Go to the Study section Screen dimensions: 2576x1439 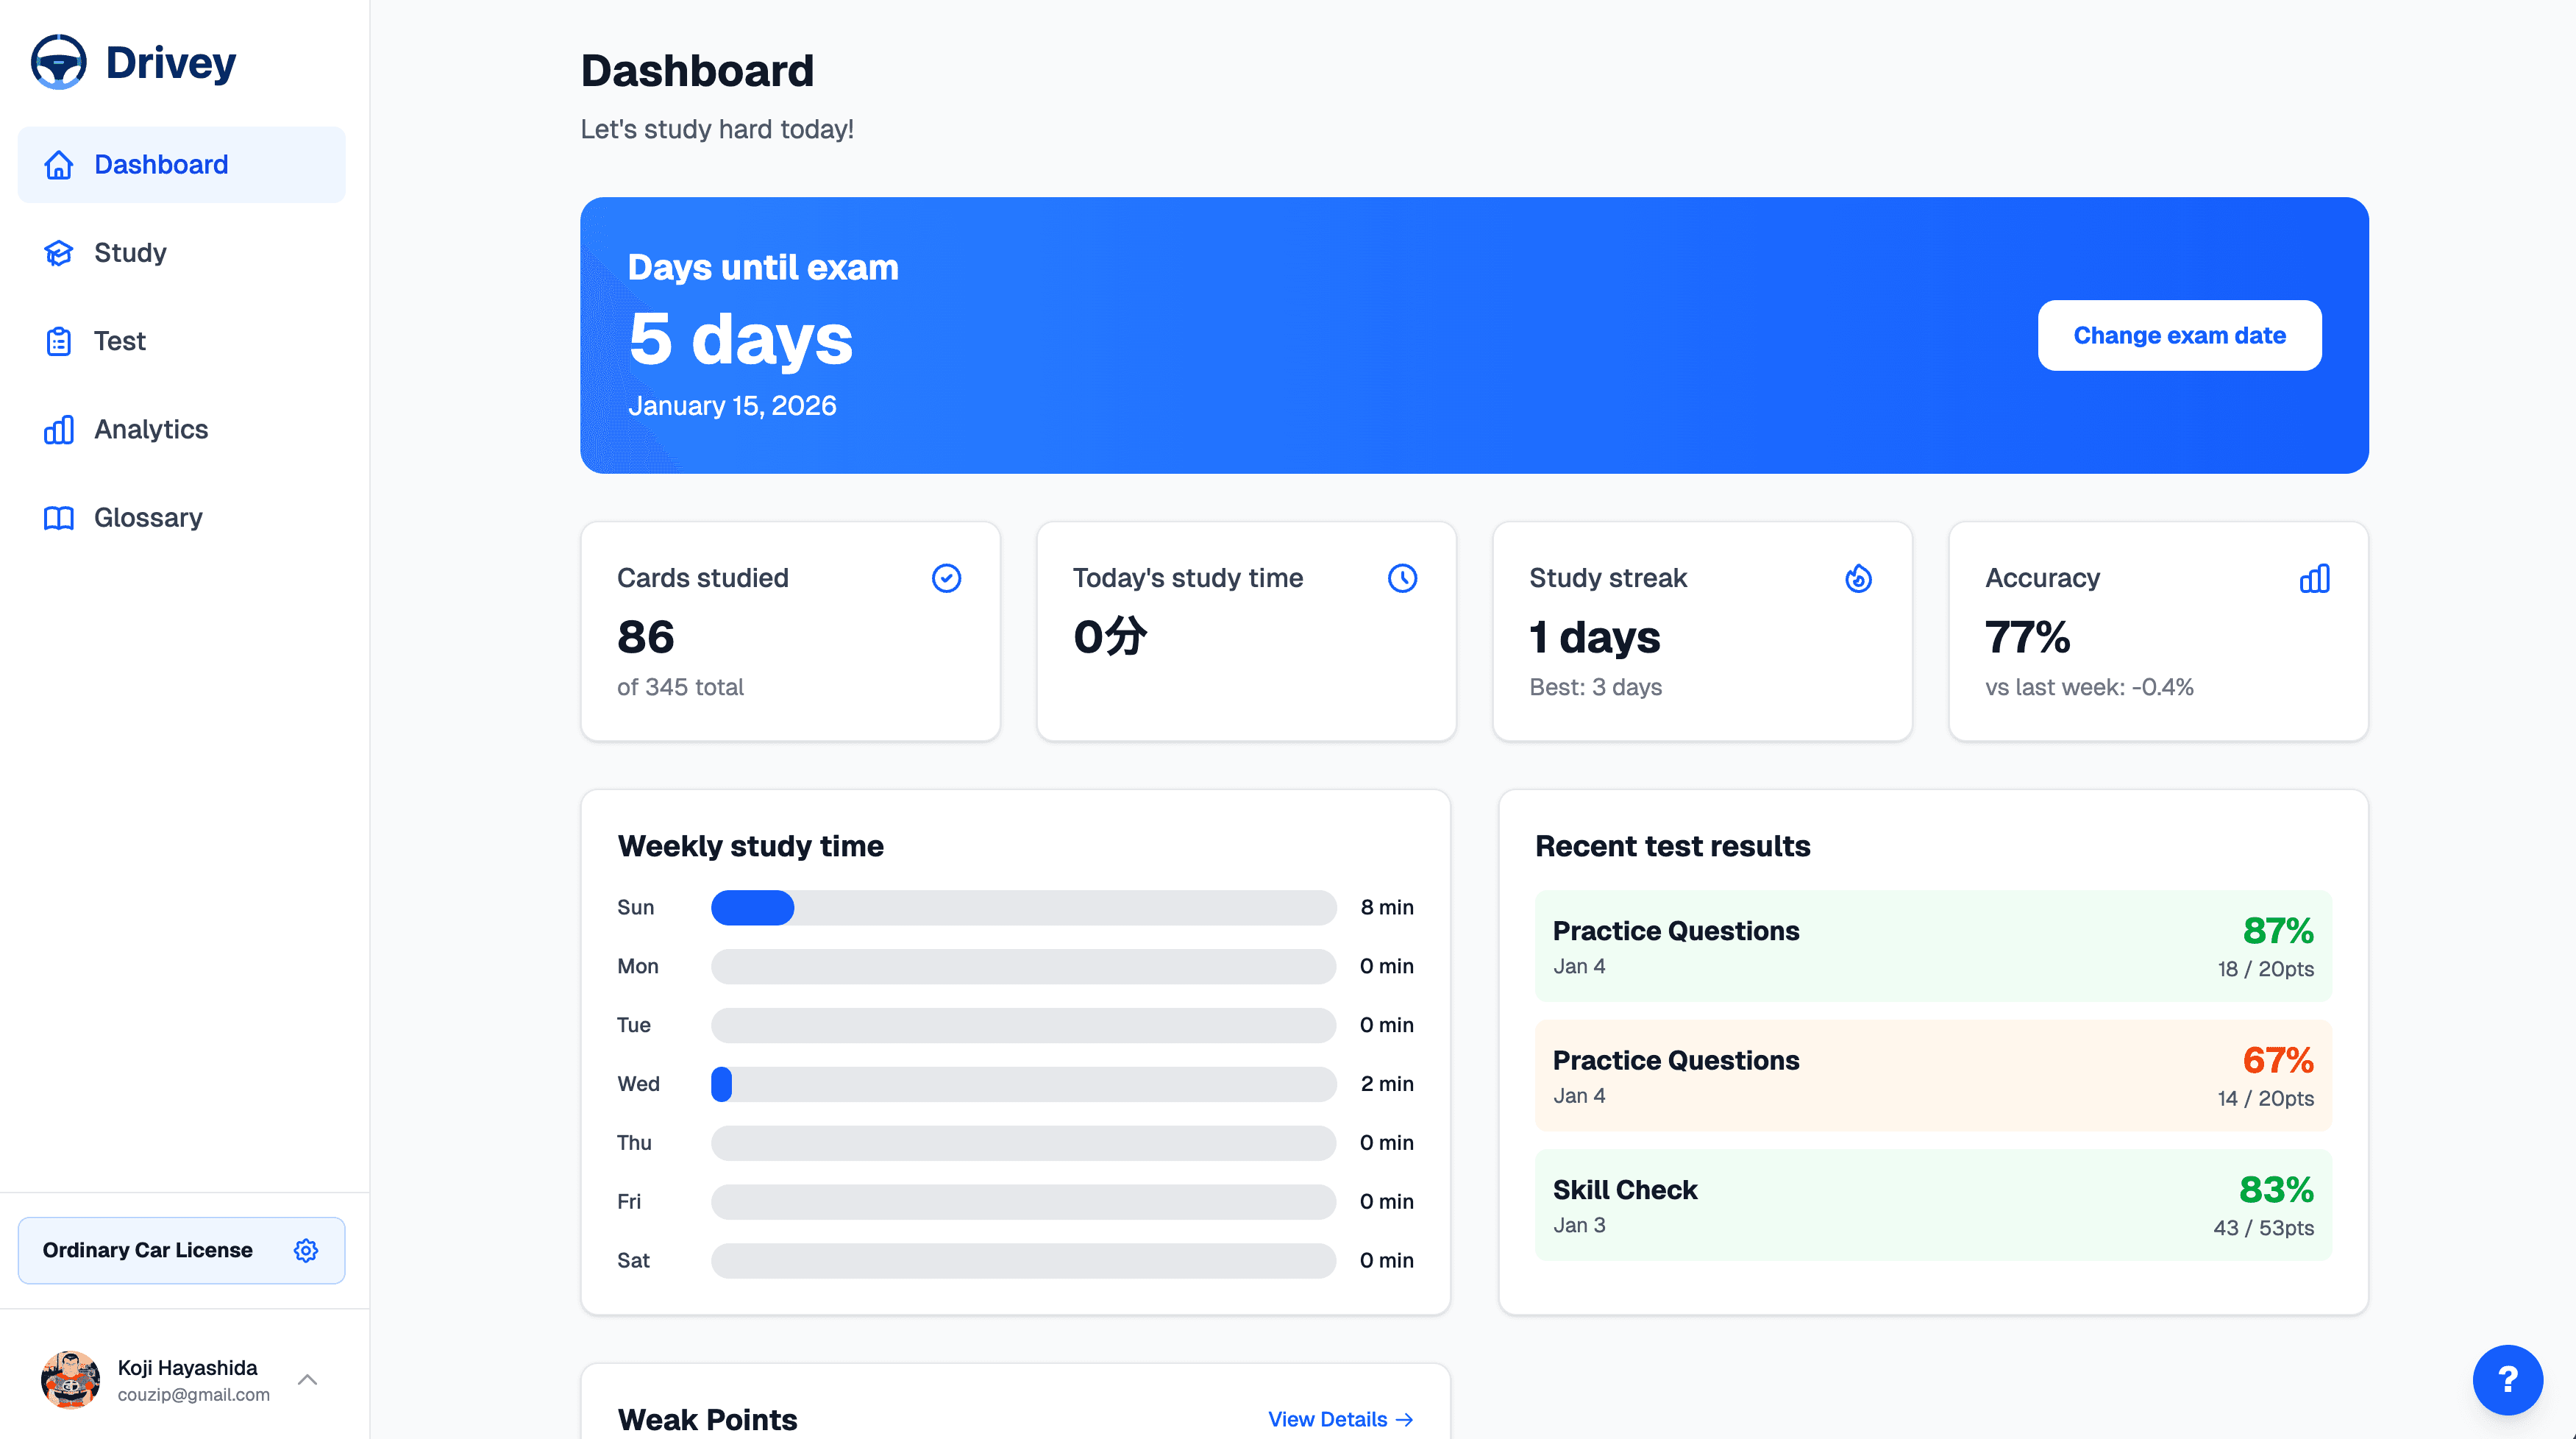130,253
